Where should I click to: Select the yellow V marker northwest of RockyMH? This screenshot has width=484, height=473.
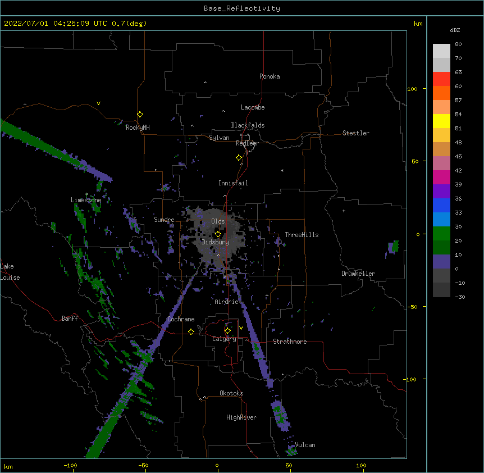[x=98, y=103]
